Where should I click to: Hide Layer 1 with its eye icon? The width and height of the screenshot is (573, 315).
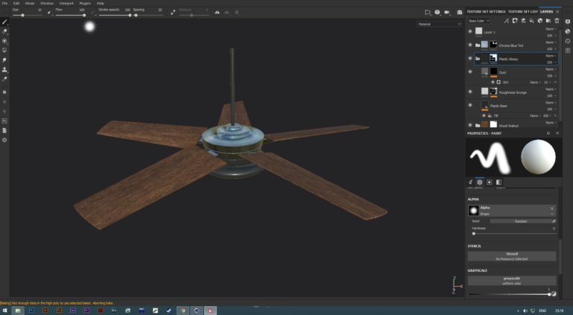pyautogui.click(x=470, y=32)
